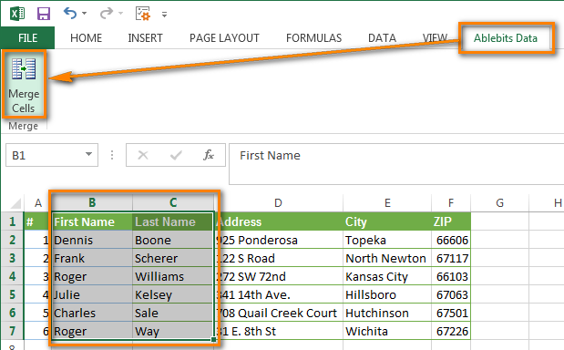Open the Insert Function fx dialog
564x350 pixels.
[x=209, y=155]
